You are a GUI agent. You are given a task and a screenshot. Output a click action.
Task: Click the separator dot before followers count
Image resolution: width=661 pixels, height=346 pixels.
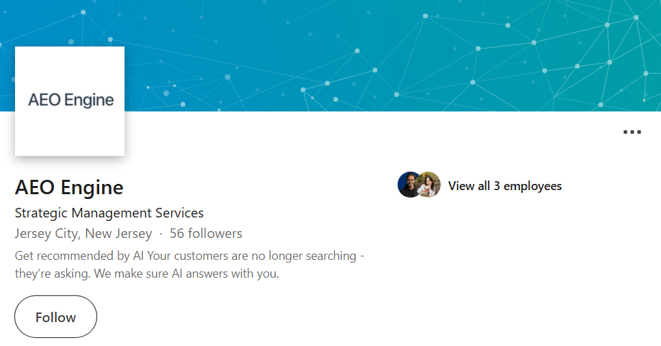pyautogui.click(x=161, y=234)
